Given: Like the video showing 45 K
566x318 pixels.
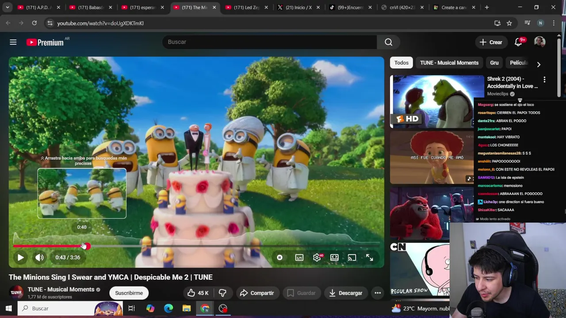Looking at the screenshot, I should [198, 293].
